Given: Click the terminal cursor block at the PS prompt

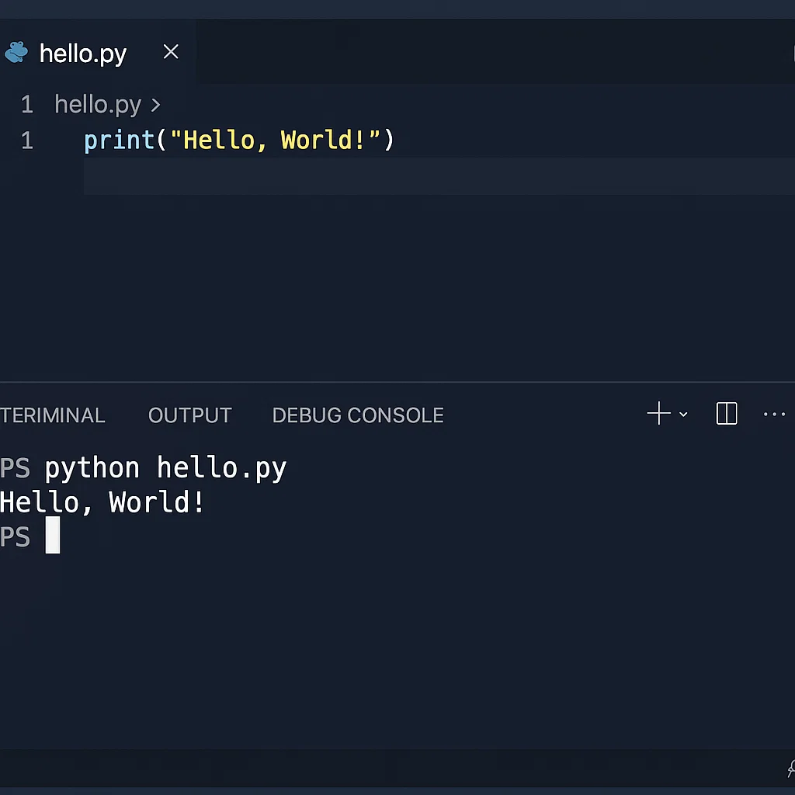Looking at the screenshot, I should point(52,536).
